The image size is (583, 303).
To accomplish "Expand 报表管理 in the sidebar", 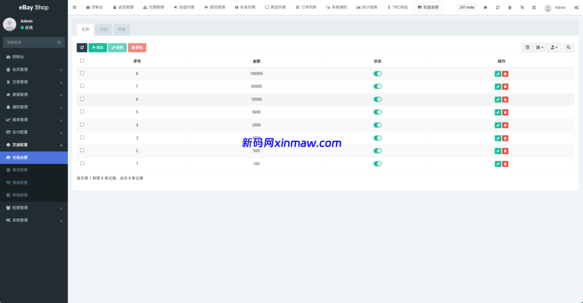I will pyautogui.click(x=34, y=120).
